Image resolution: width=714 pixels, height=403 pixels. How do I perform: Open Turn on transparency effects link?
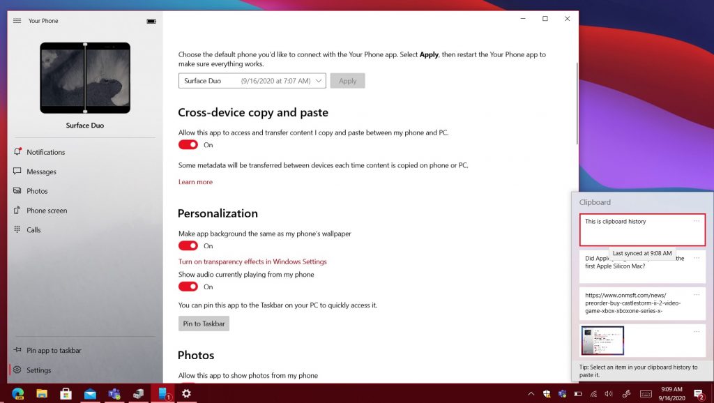tap(252, 261)
